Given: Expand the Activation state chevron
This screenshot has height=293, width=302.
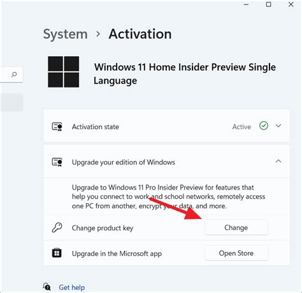Looking at the screenshot, I should pyautogui.click(x=278, y=126).
